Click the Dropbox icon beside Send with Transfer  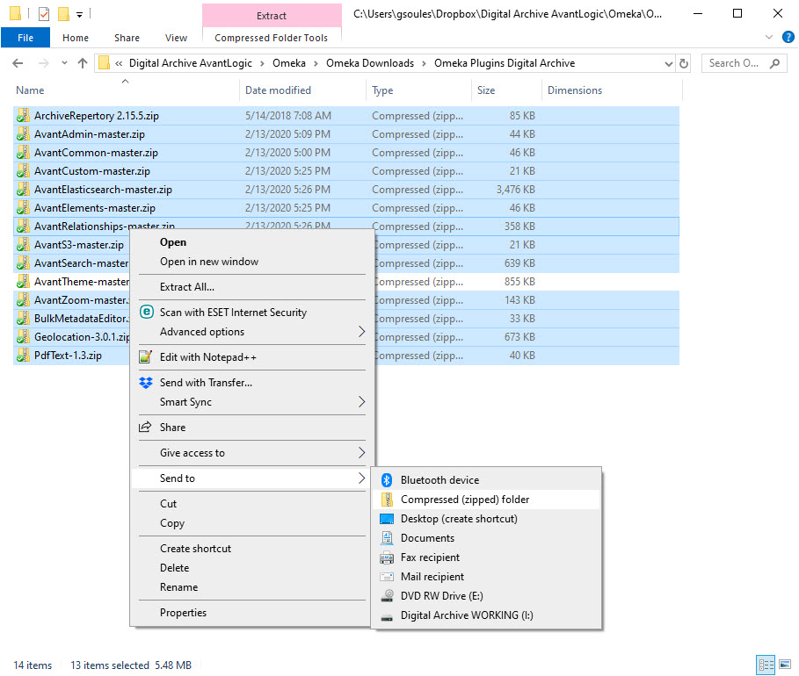click(x=146, y=383)
